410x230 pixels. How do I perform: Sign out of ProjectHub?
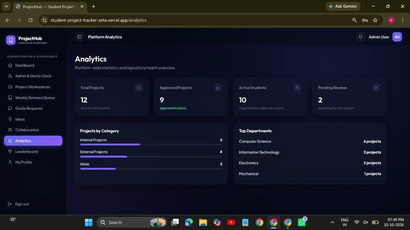point(18,204)
